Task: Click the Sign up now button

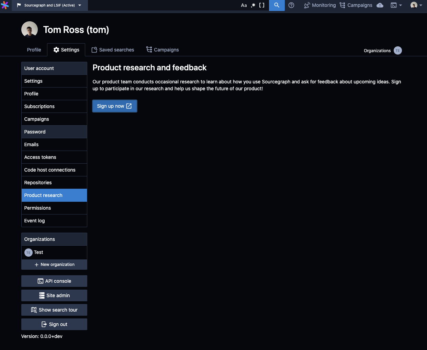Action: tap(115, 106)
